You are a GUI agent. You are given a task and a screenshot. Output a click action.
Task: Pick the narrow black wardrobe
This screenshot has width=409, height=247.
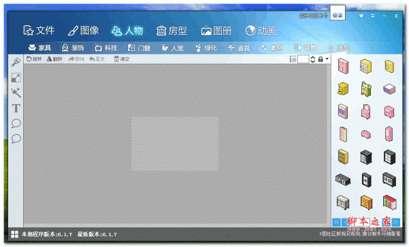point(366,180)
